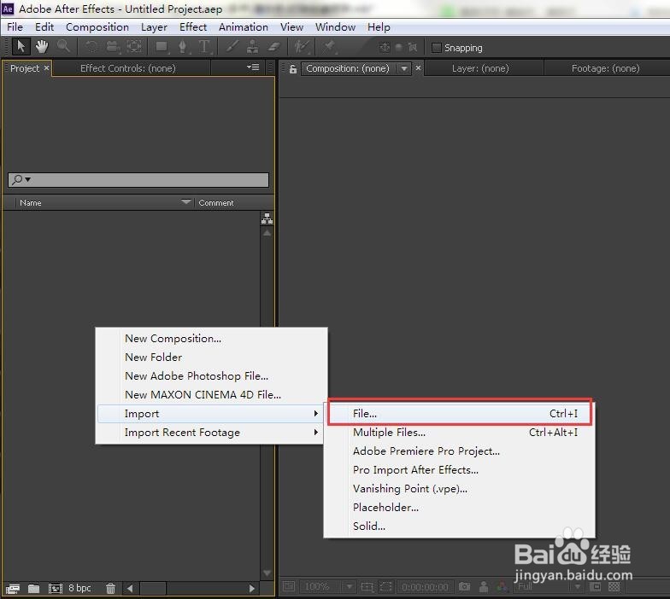Select File... Ctrl+I in Import submenu
Image resolution: width=670 pixels, height=599 pixels.
click(460, 413)
